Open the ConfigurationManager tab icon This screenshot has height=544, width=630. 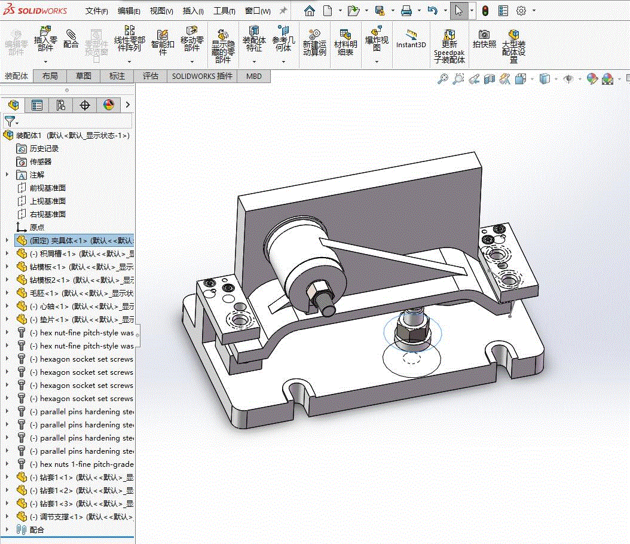click(x=61, y=105)
